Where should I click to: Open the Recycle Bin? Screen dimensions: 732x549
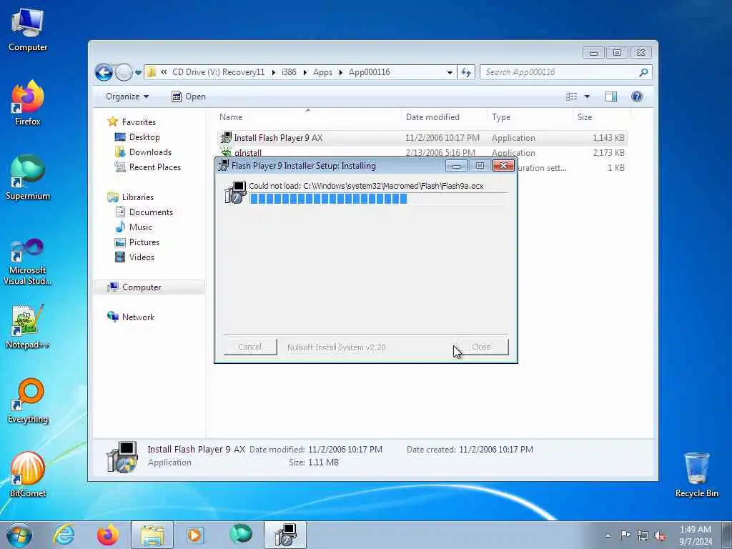pos(696,475)
